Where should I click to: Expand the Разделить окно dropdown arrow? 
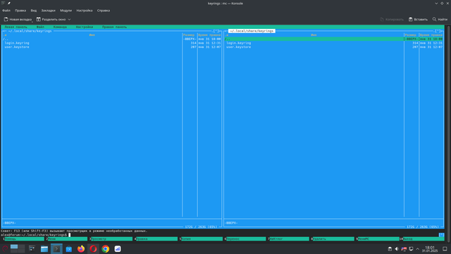[x=69, y=19]
